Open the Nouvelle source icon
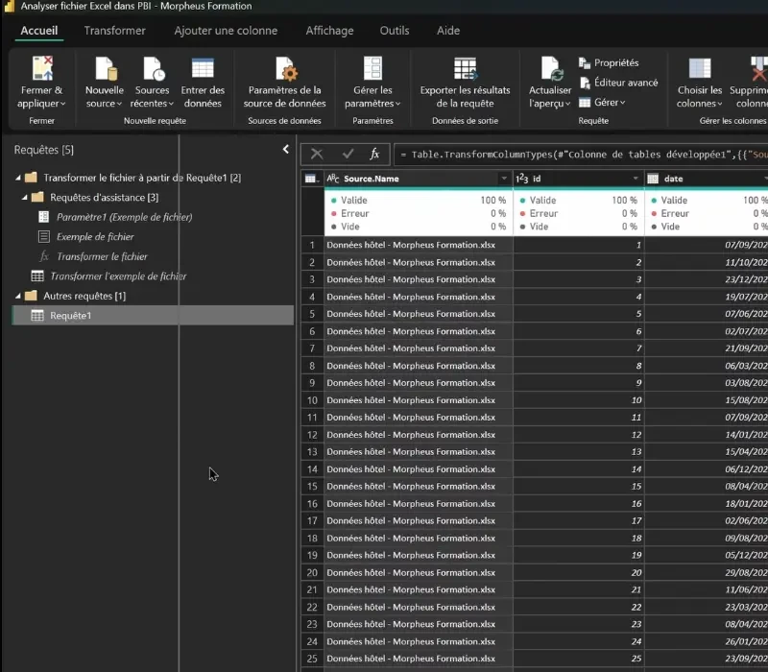Viewport: 768px width, 672px height. point(106,68)
